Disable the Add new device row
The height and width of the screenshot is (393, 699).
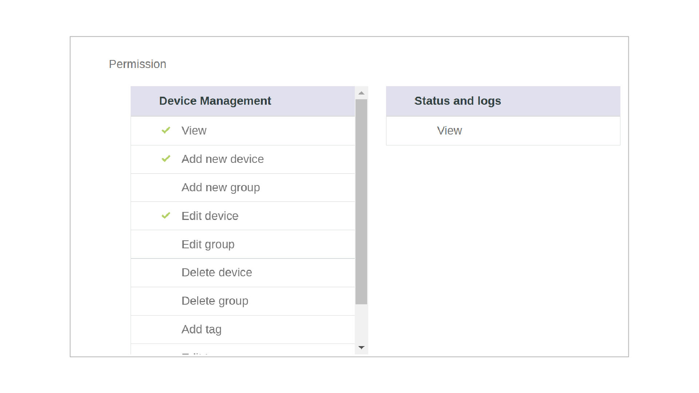pos(222,159)
